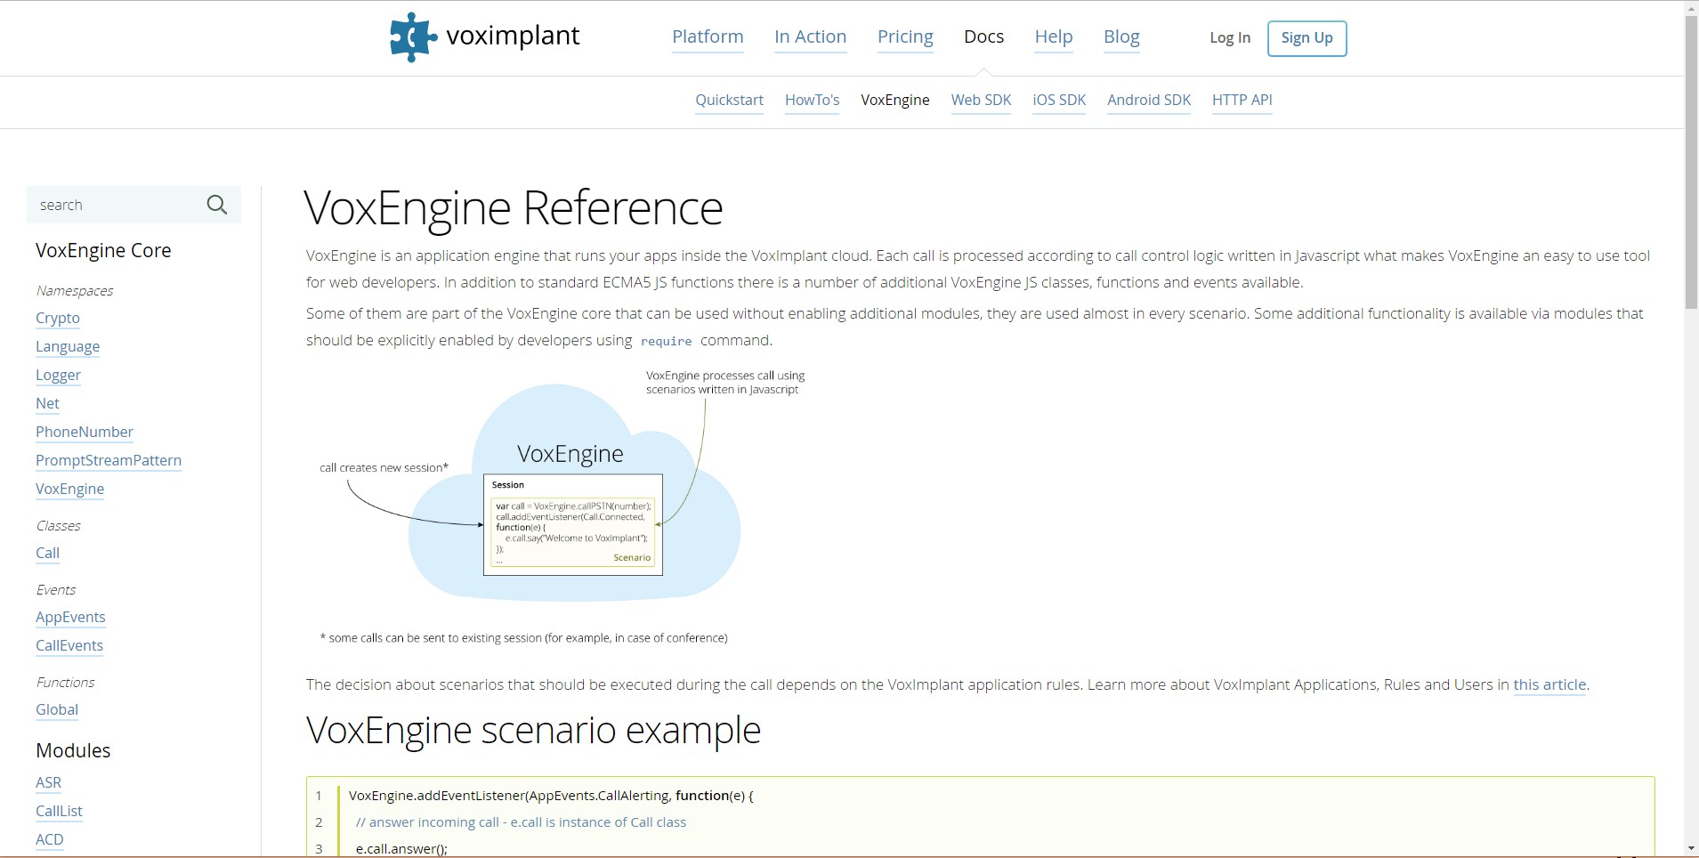Open the Crypto namespace link
The width and height of the screenshot is (1699, 858).
coord(58,318)
